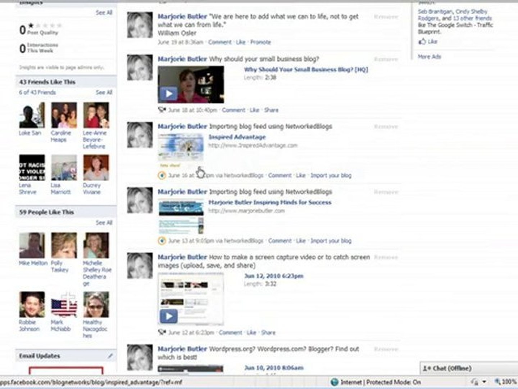The height and width of the screenshot is (389, 518).
Task: Click the video icon on the June 12 post
Action: pos(162,332)
